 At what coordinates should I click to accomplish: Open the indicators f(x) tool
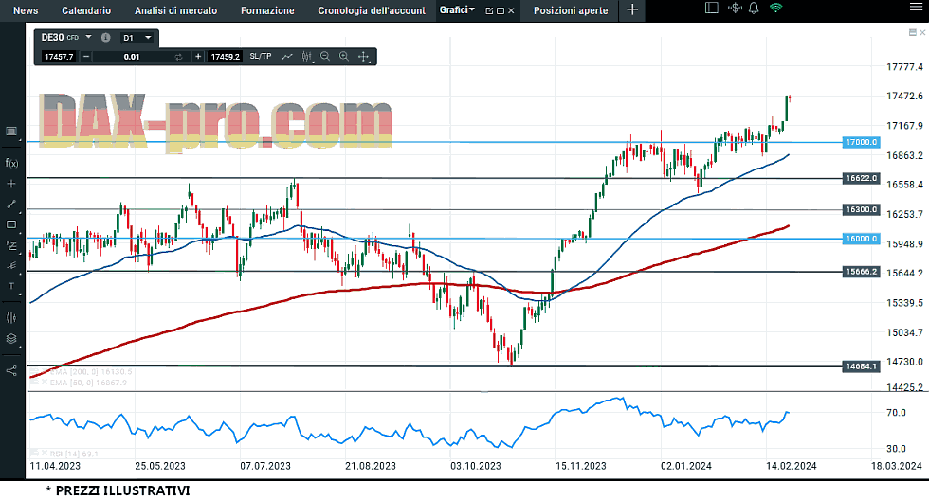click(11, 164)
